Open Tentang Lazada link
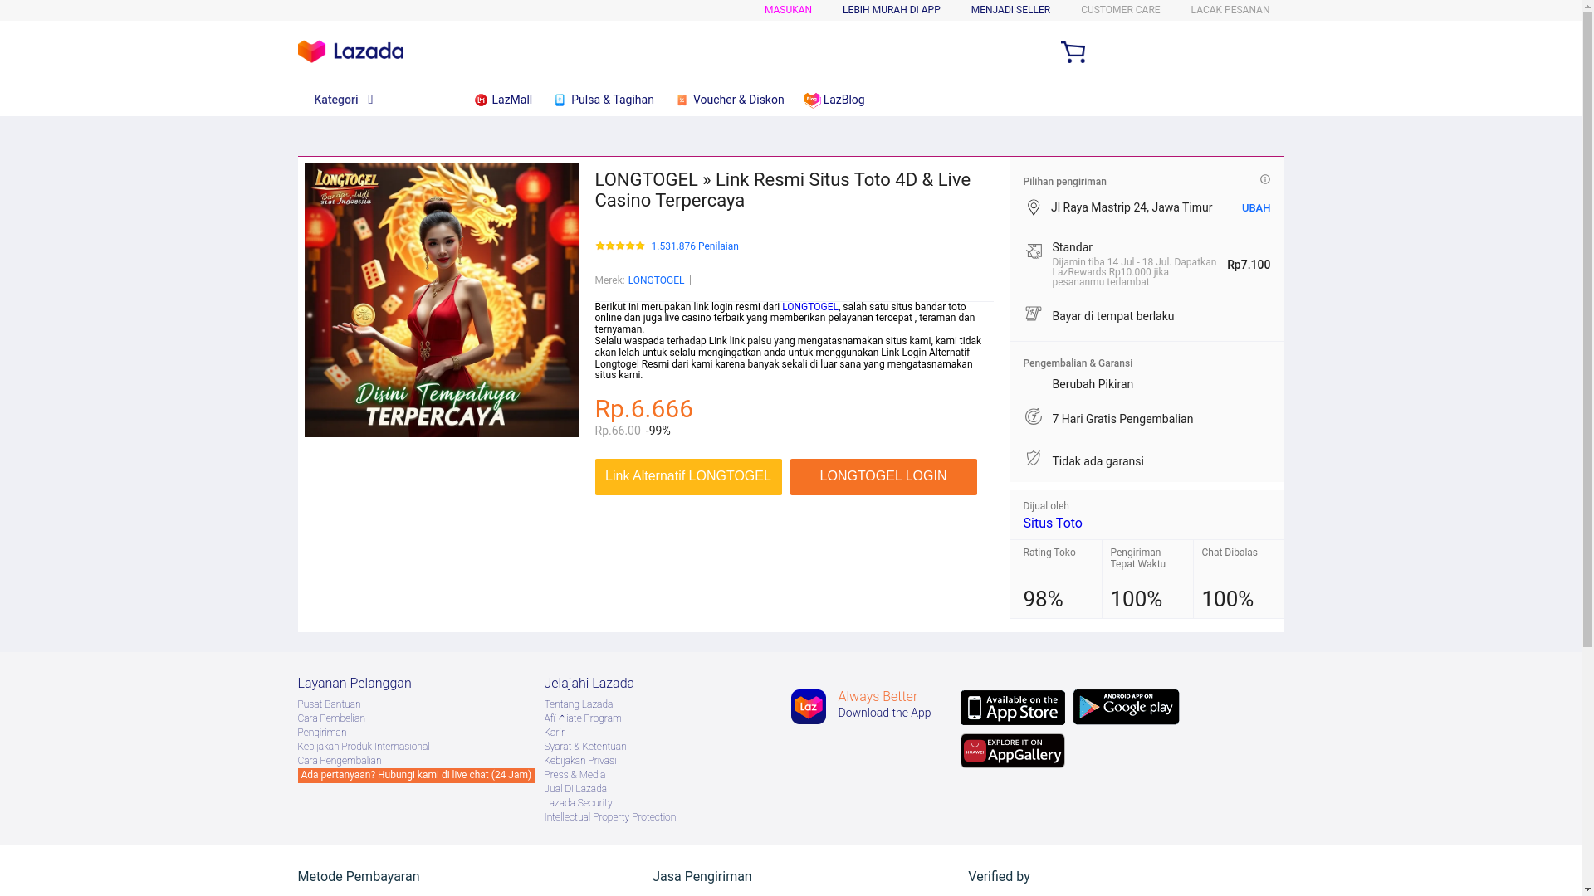Screen dimensions: 1594x896 tap(578, 704)
